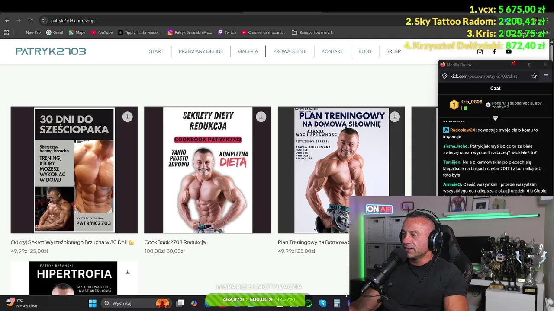Reload the patryk2703.com shop page

pos(30,20)
